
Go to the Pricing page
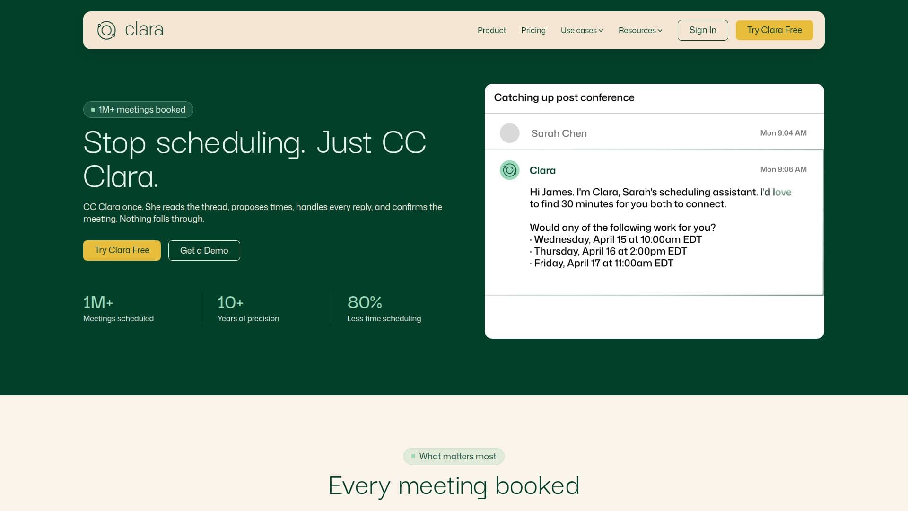click(x=533, y=30)
